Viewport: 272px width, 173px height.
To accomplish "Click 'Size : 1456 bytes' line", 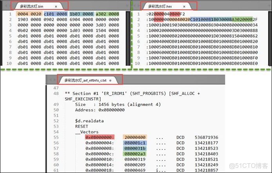I will click(x=118, y=104).
